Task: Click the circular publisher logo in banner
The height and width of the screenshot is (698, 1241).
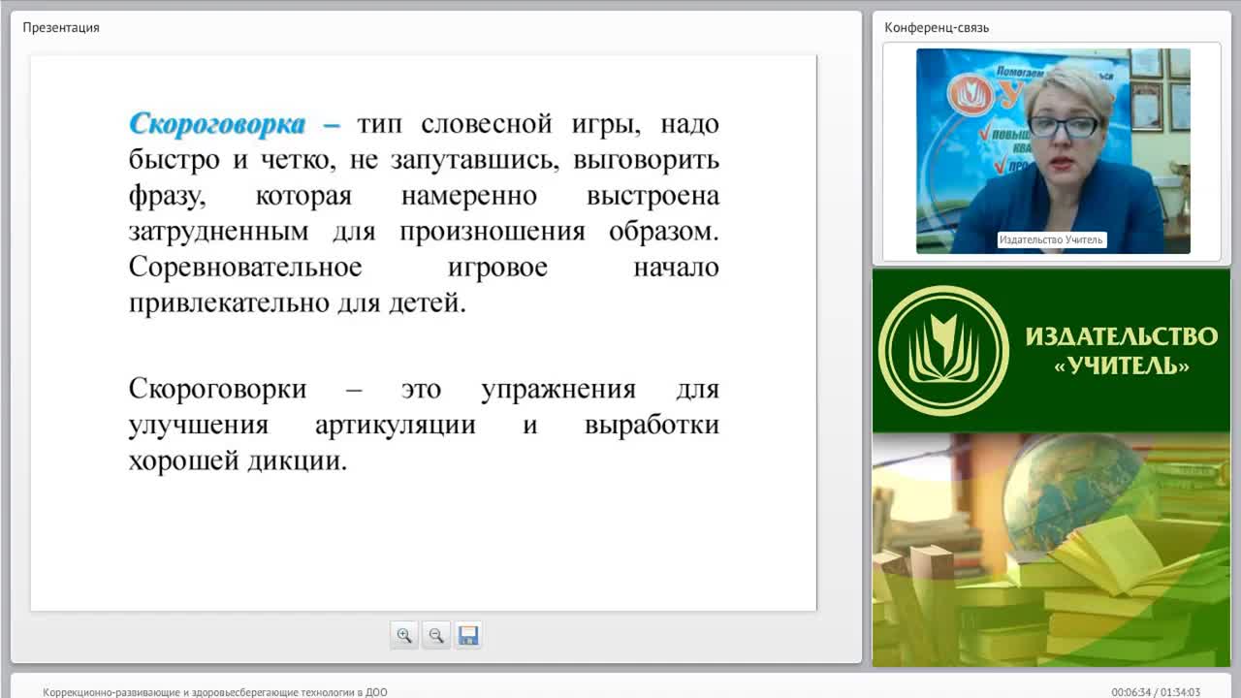Action: 943,350
